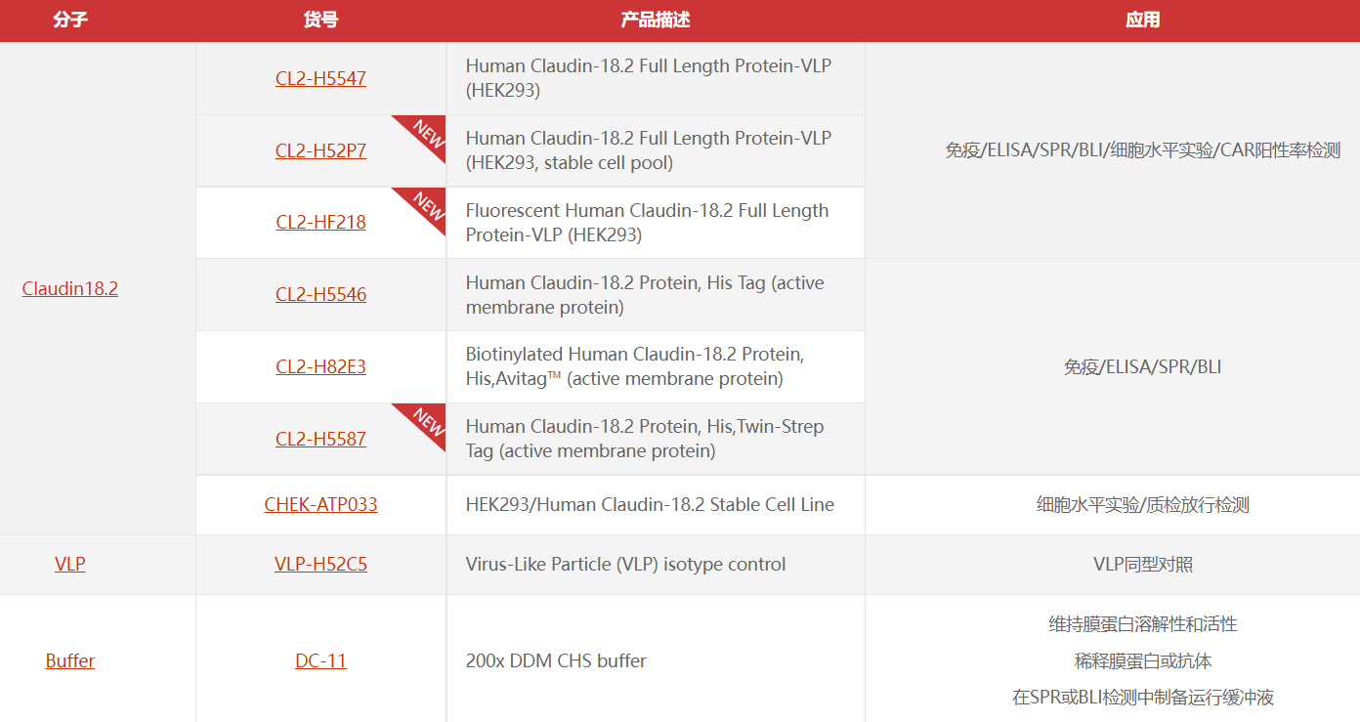Open the VLP-H52C5 isotype control link
This screenshot has width=1360, height=722.
point(320,565)
